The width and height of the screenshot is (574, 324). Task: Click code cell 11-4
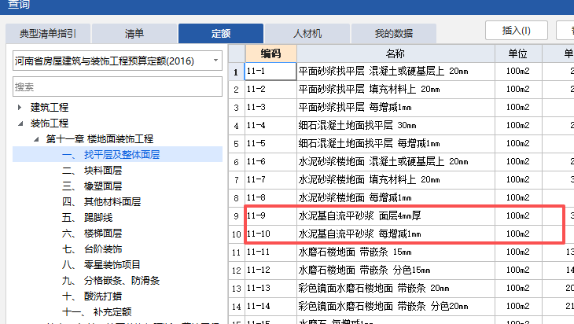point(270,126)
